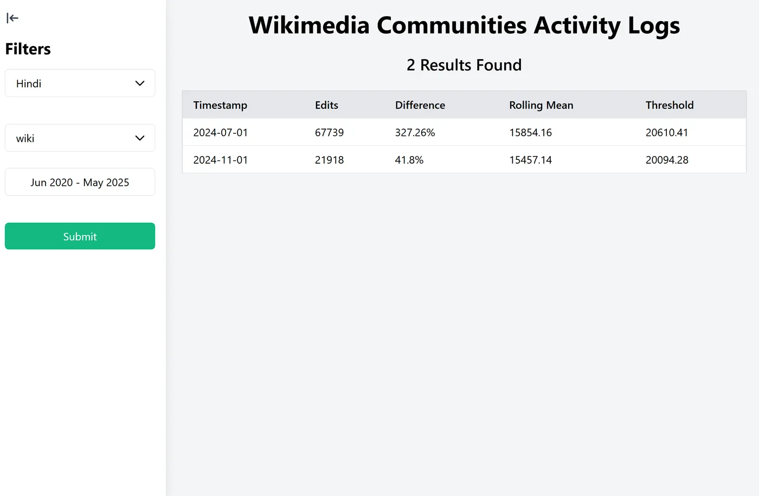Click the 21918 edits value

[x=330, y=160]
